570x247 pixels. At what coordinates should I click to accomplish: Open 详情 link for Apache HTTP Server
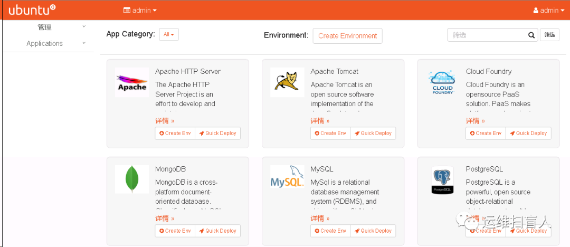click(x=165, y=121)
